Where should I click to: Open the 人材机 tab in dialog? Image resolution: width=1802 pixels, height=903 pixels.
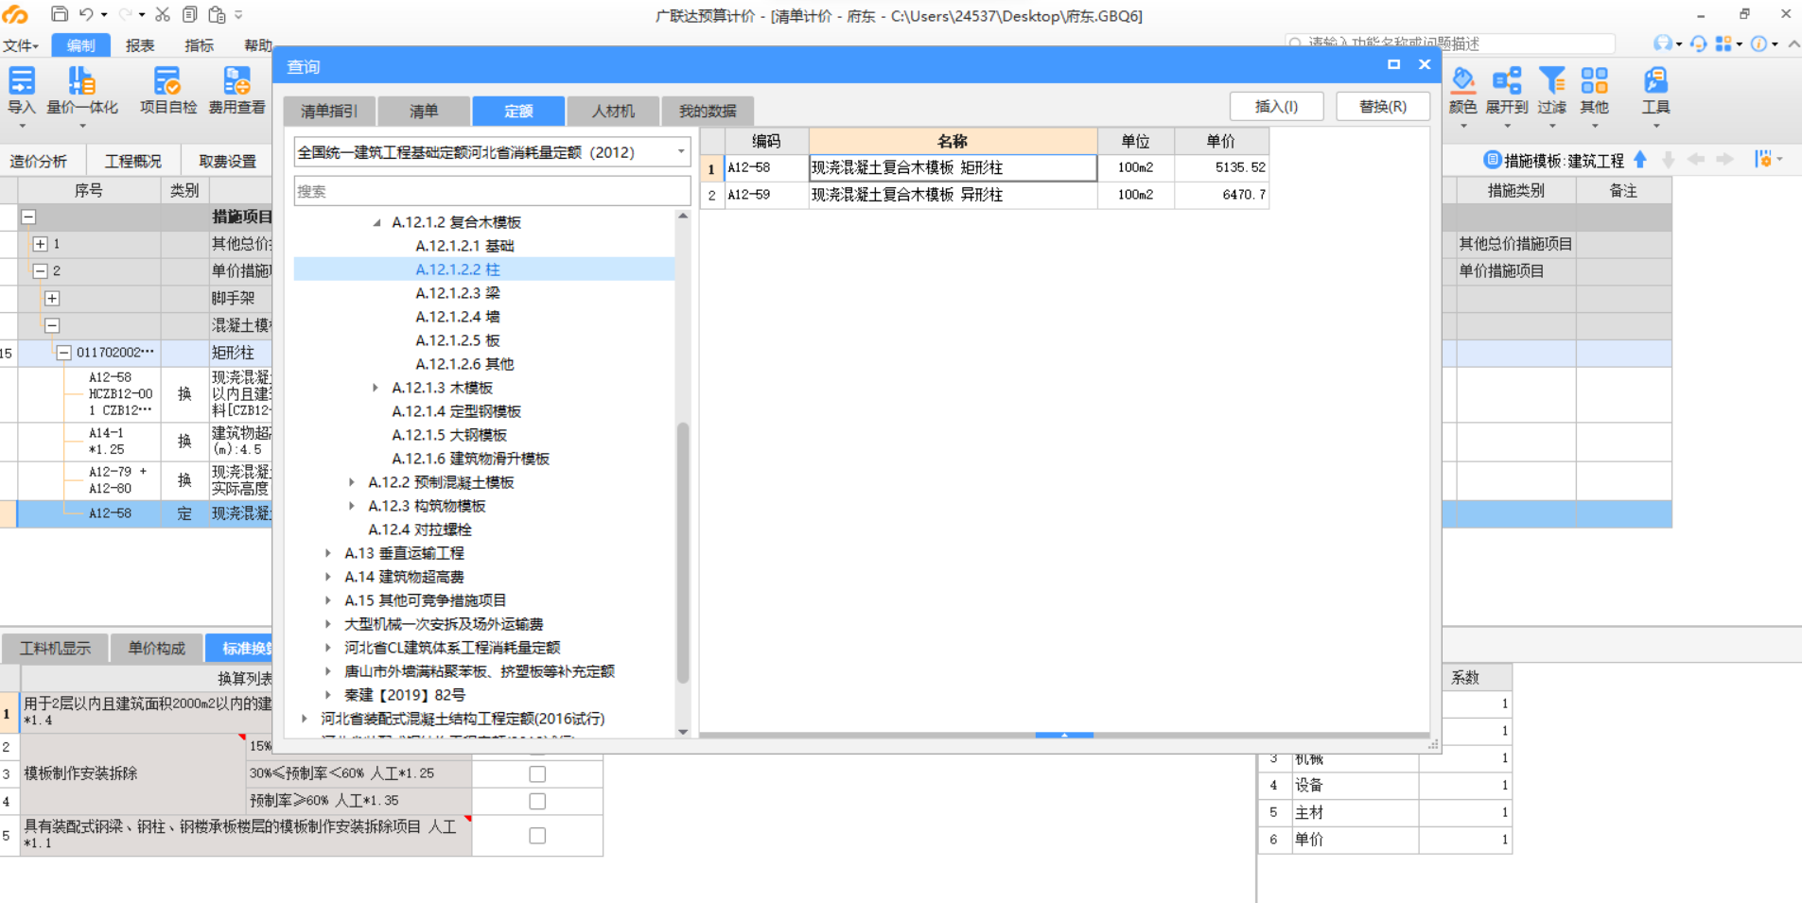click(x=613, y=111)
